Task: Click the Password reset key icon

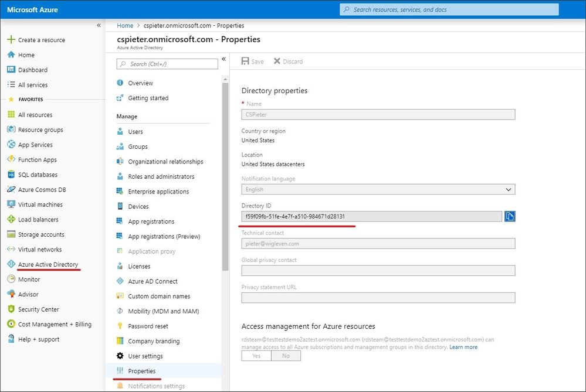Action: pyautogui.click(x=120, y=326)
